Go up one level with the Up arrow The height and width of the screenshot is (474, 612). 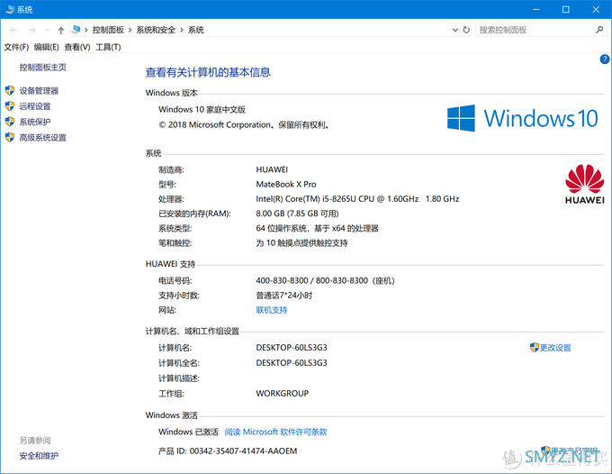pos(60,30)
